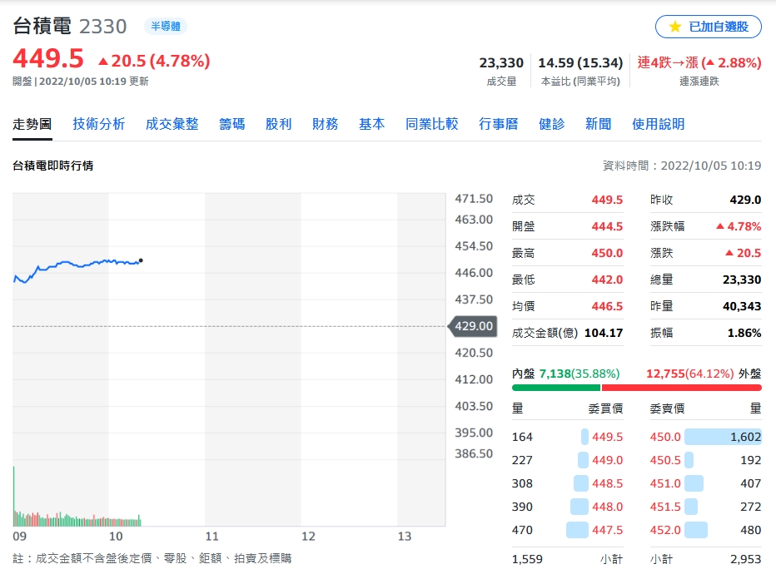Click the 連4跌→漲 streak indicator

click(699, 62)
